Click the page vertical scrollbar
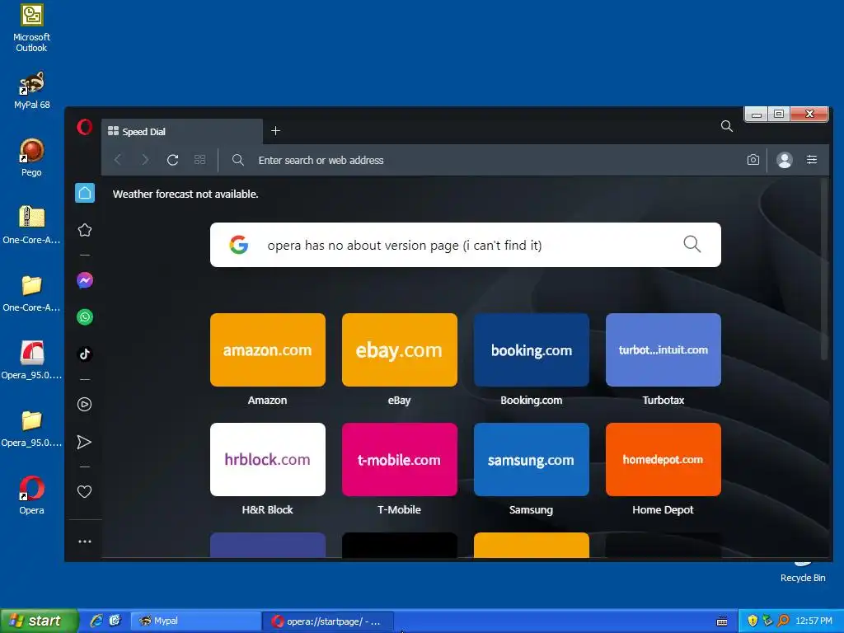The image size is (844, 633). pos(823,270)
